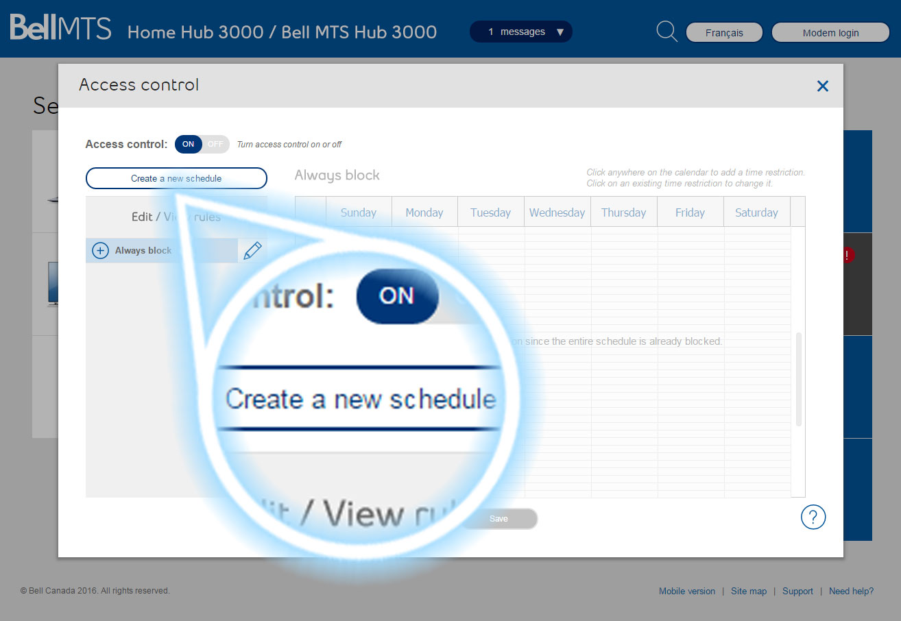Switch language with the Français button
The width and height of the screenshot is (901, 621).
coord(724,33)
